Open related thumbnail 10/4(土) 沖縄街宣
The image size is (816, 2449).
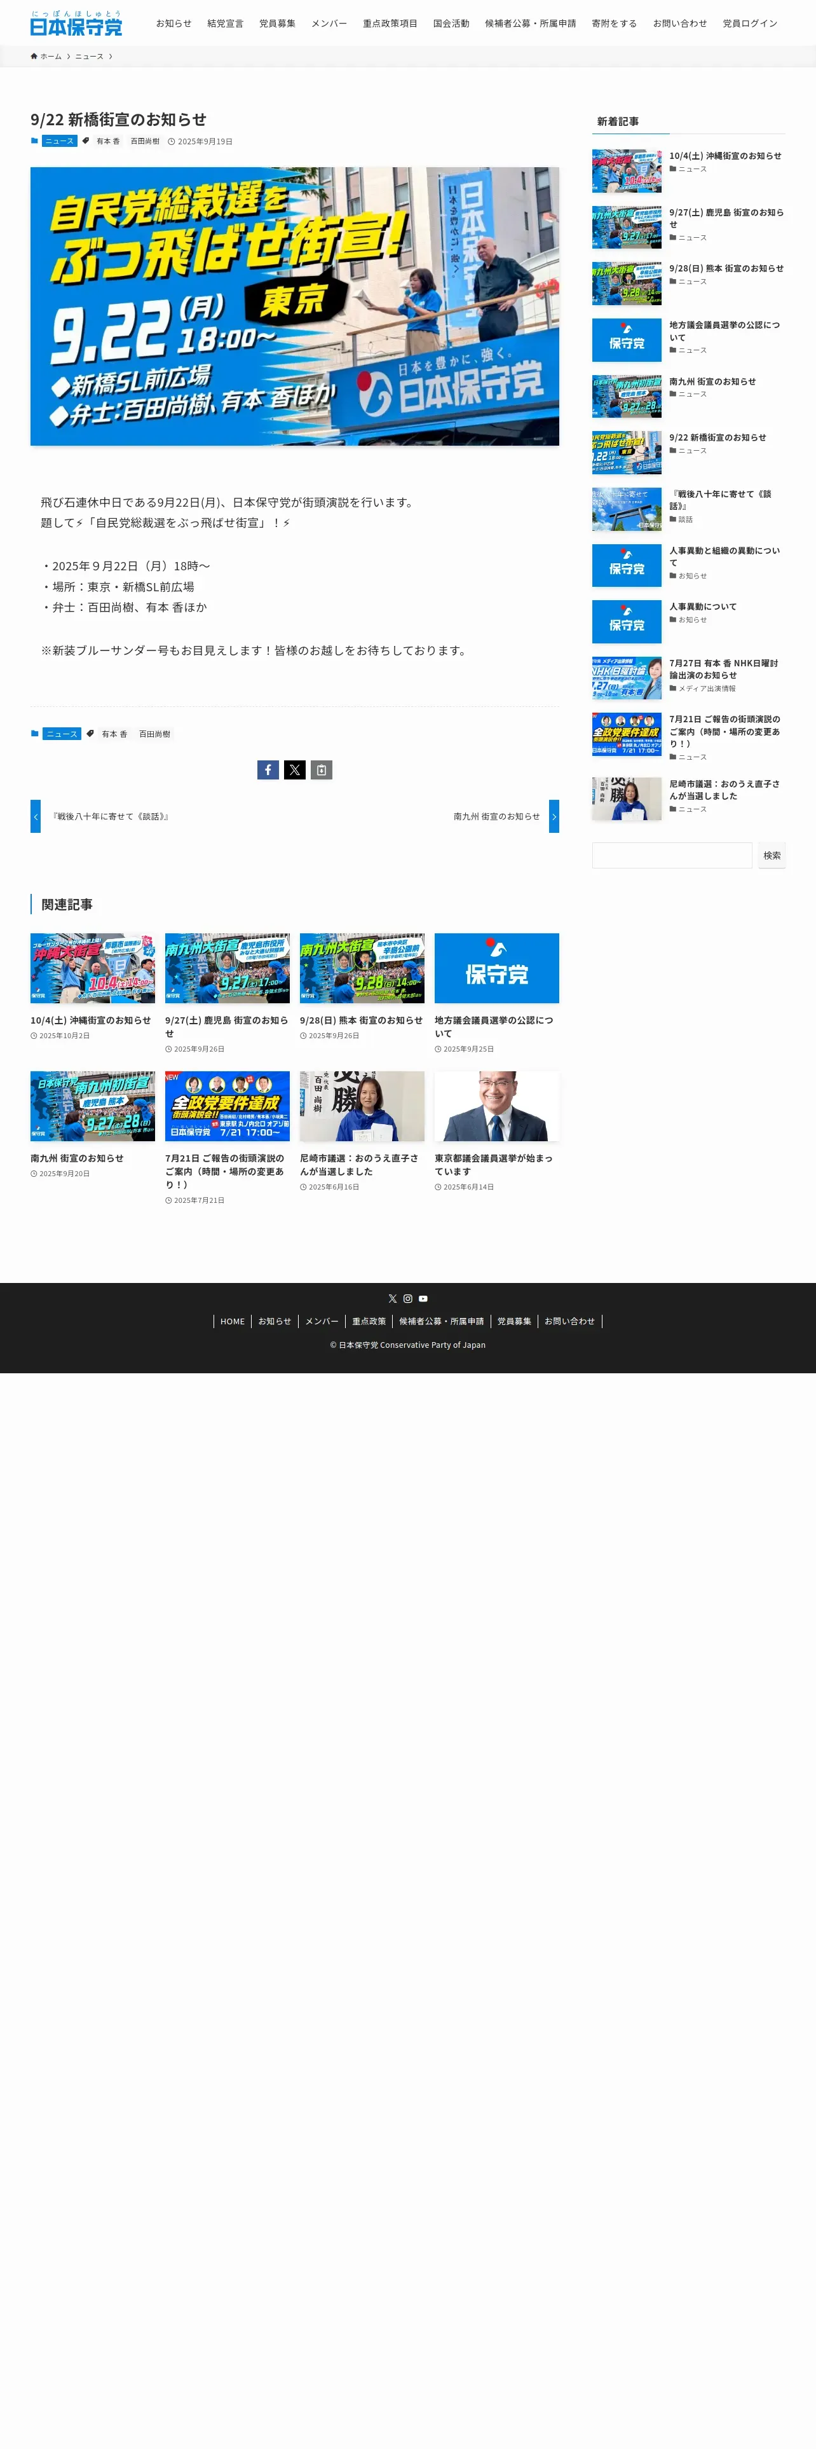[92, 968]
